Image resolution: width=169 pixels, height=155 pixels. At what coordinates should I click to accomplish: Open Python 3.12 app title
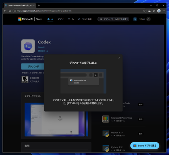point(117,147)
